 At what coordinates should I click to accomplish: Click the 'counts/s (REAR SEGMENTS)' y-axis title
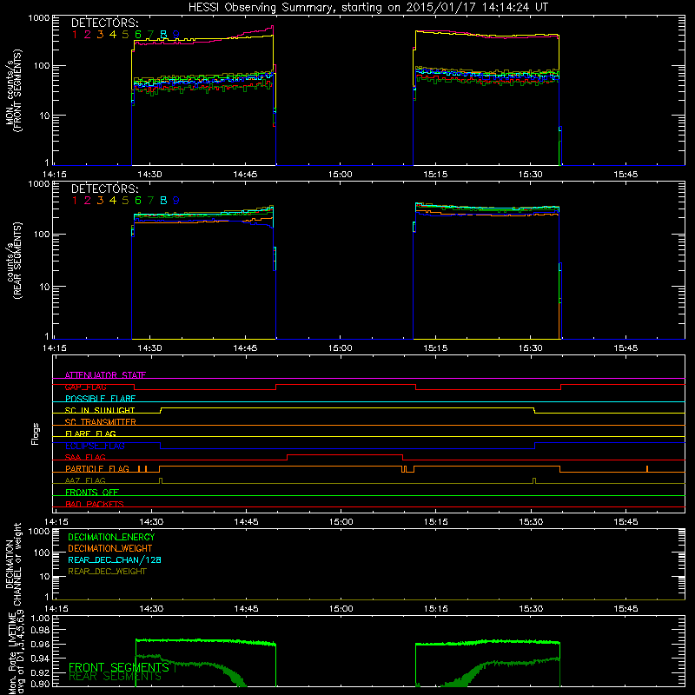click(x=13, y=260)
